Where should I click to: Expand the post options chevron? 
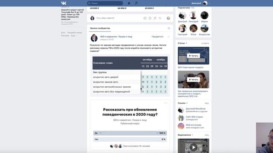pyautogui.click(x=168, y=37)
